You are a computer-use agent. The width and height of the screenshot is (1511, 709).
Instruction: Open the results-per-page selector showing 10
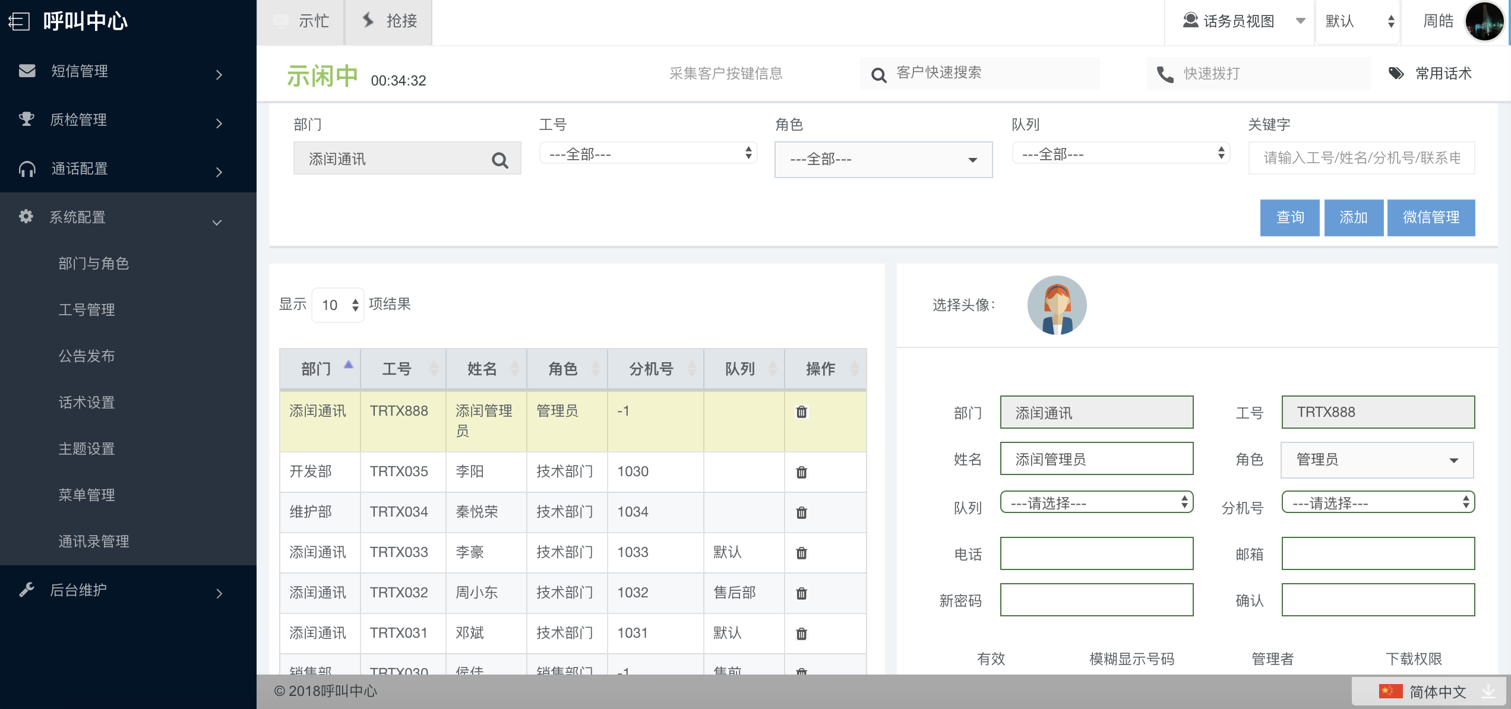[338, 305]
